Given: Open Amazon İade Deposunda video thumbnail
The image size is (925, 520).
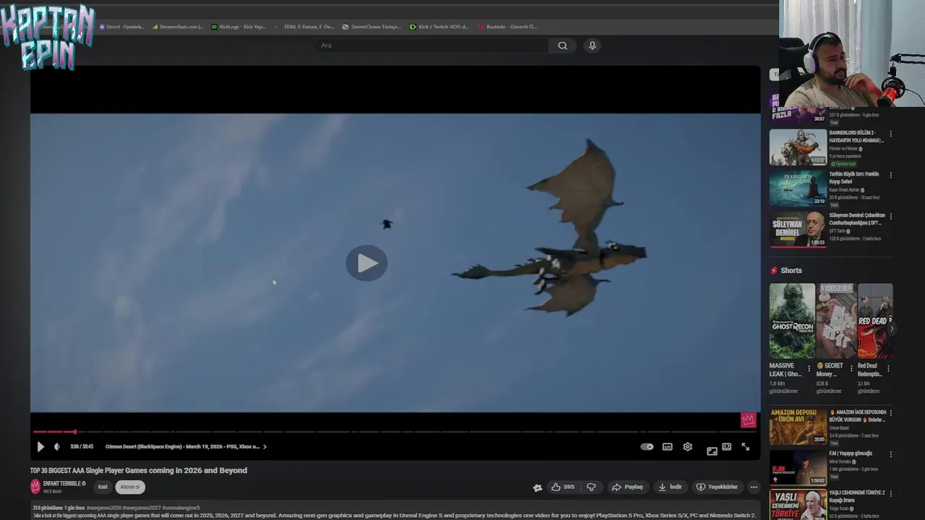Looking at the screenshot, I should (798, 426).
